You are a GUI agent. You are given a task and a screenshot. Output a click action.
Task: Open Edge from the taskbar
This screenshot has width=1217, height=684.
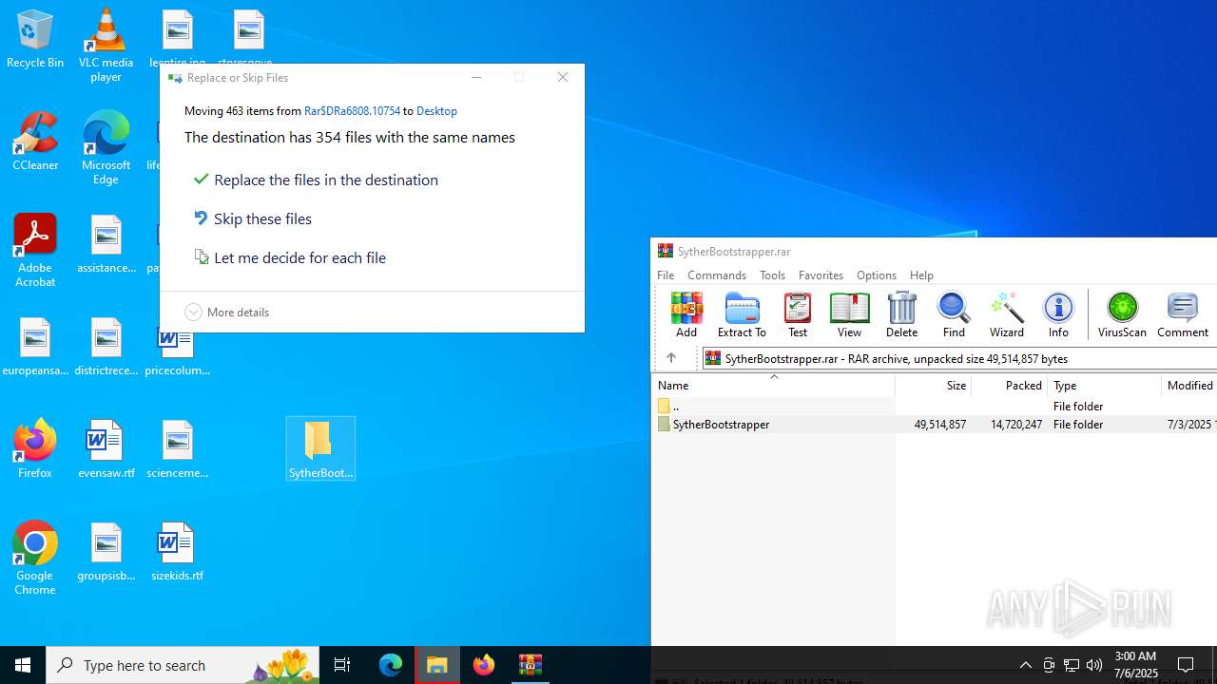(x=391, y=665)
